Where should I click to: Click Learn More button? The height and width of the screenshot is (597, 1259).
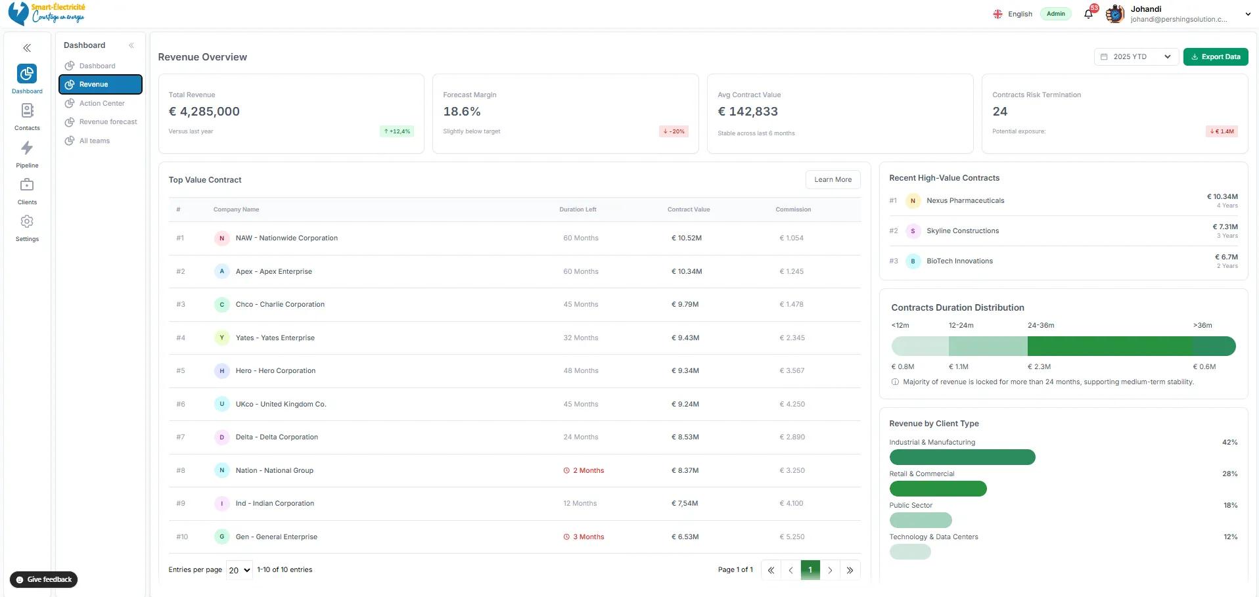[833, 179]
